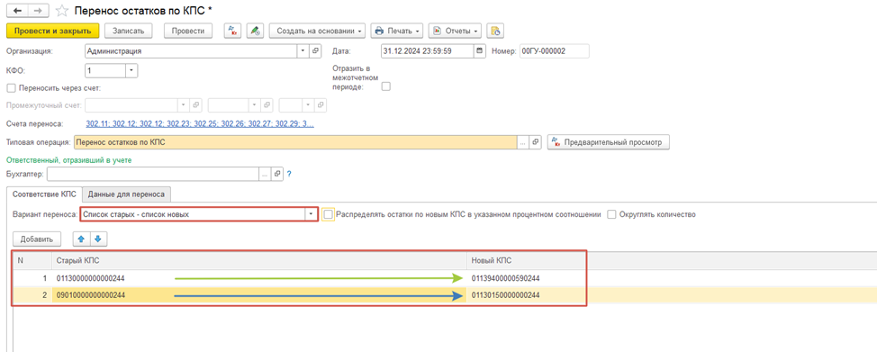The width and height of the screenshot is (877, 352).
Task: Click open icon of second Промежуточный счет field
Action: click(267, 104)
